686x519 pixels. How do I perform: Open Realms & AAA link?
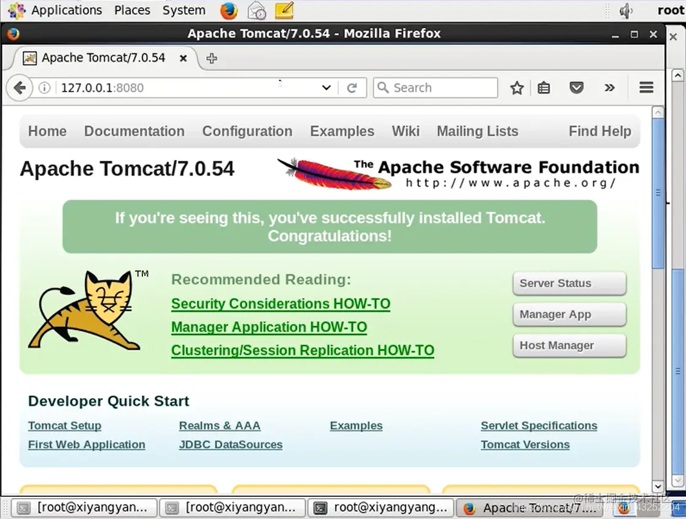point(220,425)
